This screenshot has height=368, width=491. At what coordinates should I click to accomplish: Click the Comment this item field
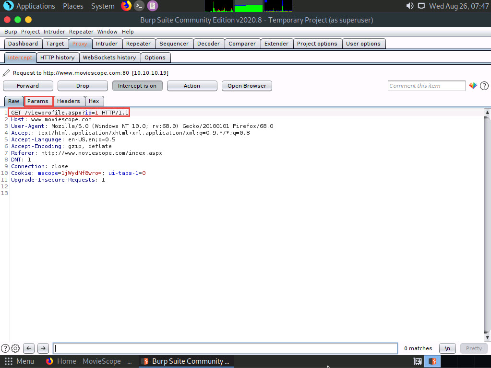point(426,86)
